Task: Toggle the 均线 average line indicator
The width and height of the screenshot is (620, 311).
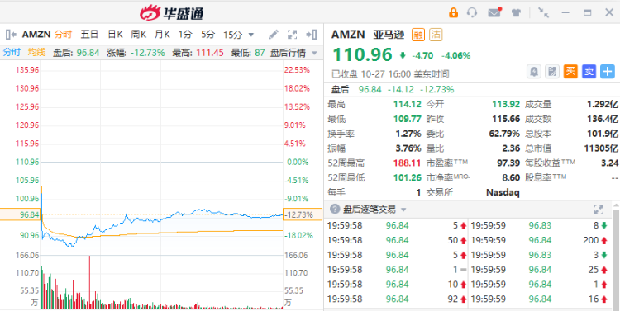Action: 36,53
